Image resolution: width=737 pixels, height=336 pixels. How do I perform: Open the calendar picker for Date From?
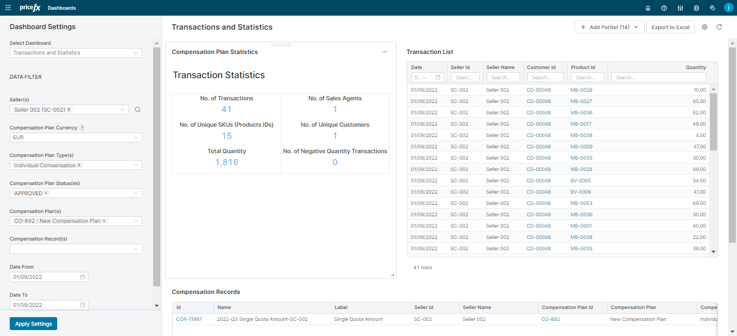[x=82, y=277]
